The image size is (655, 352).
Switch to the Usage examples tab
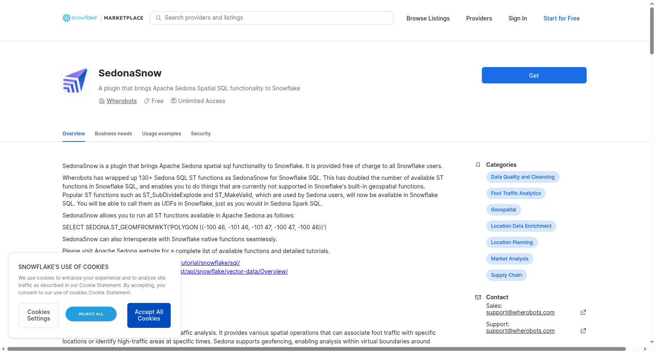pos(162,134)
